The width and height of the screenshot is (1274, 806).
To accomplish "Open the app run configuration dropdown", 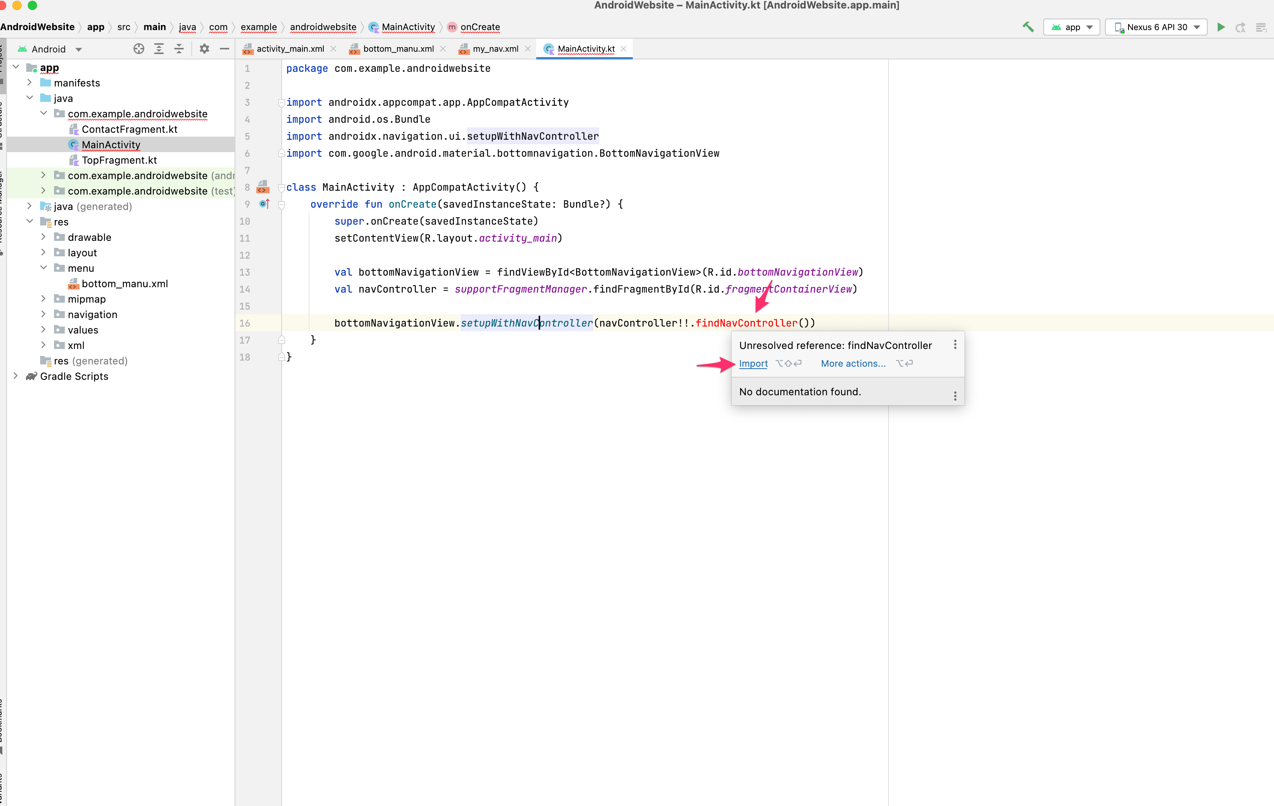I will point(1071,27).
